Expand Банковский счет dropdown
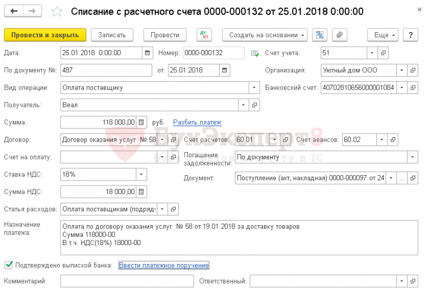This screenshot has width=427, height=289. pyautogui.click(x=401, y=88)
